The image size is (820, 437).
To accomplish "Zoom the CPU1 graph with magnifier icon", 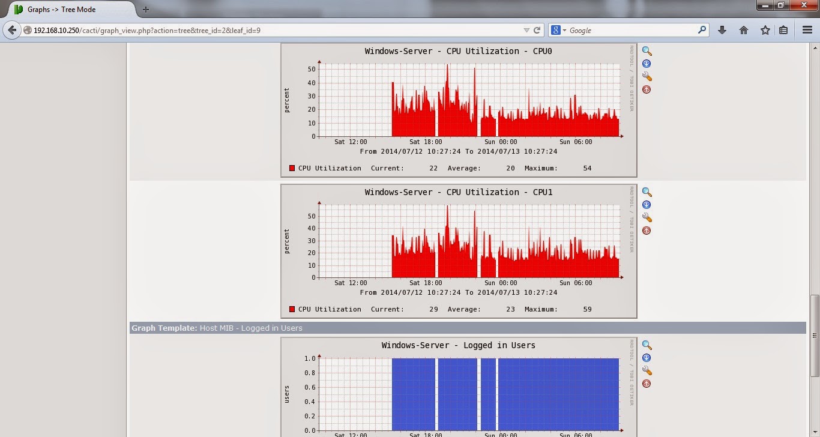I will [647, 192].
